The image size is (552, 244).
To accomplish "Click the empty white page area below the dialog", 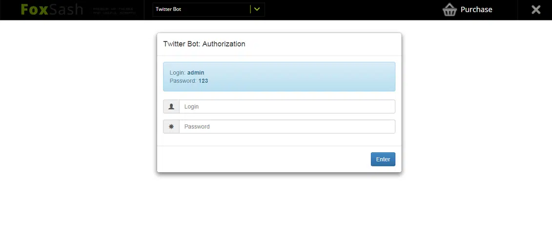I will coord(276,210).
